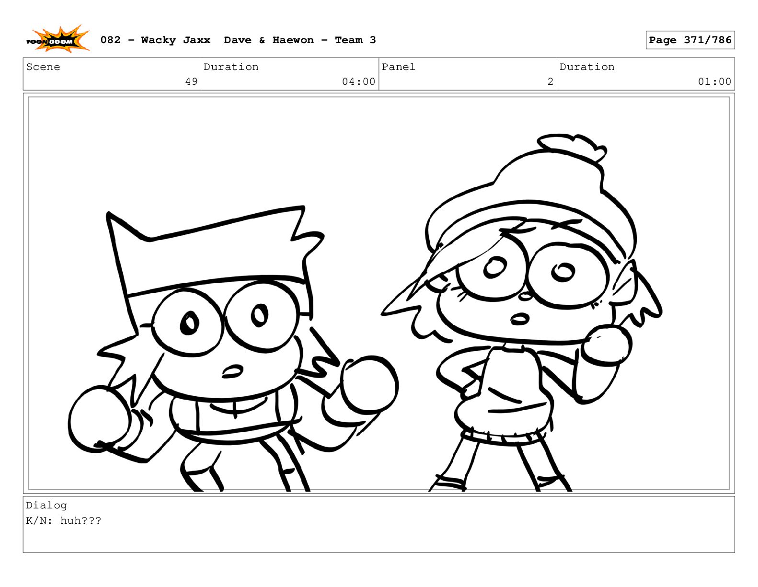Click the title '082 – Wacky Jaxx'
The image size is (758, 587).
point(155,40)
